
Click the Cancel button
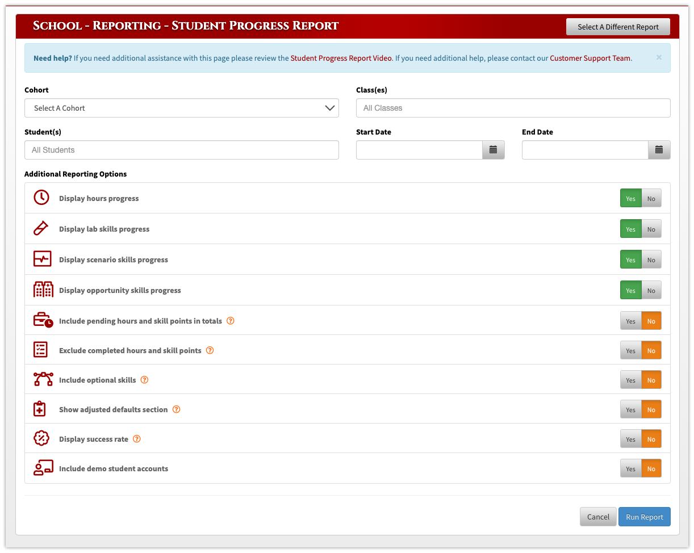[598, 517]
